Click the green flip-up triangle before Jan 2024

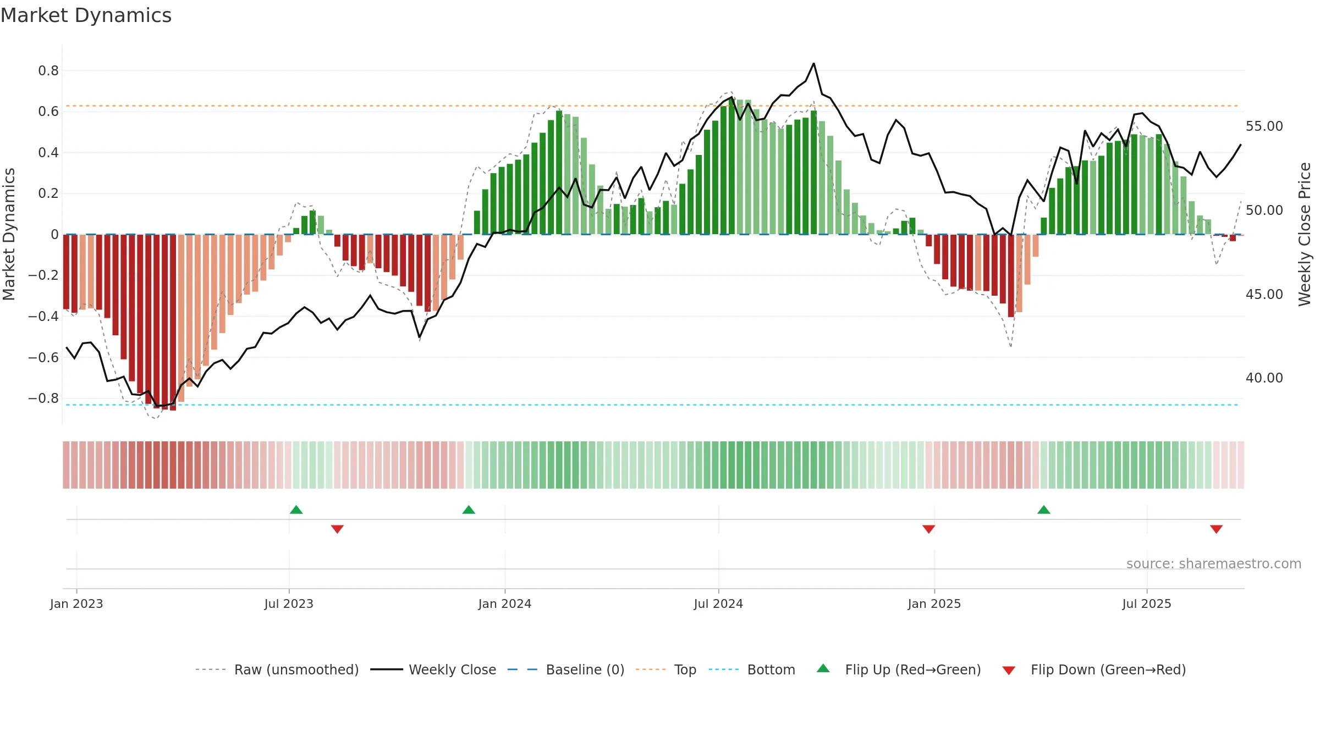469,510
